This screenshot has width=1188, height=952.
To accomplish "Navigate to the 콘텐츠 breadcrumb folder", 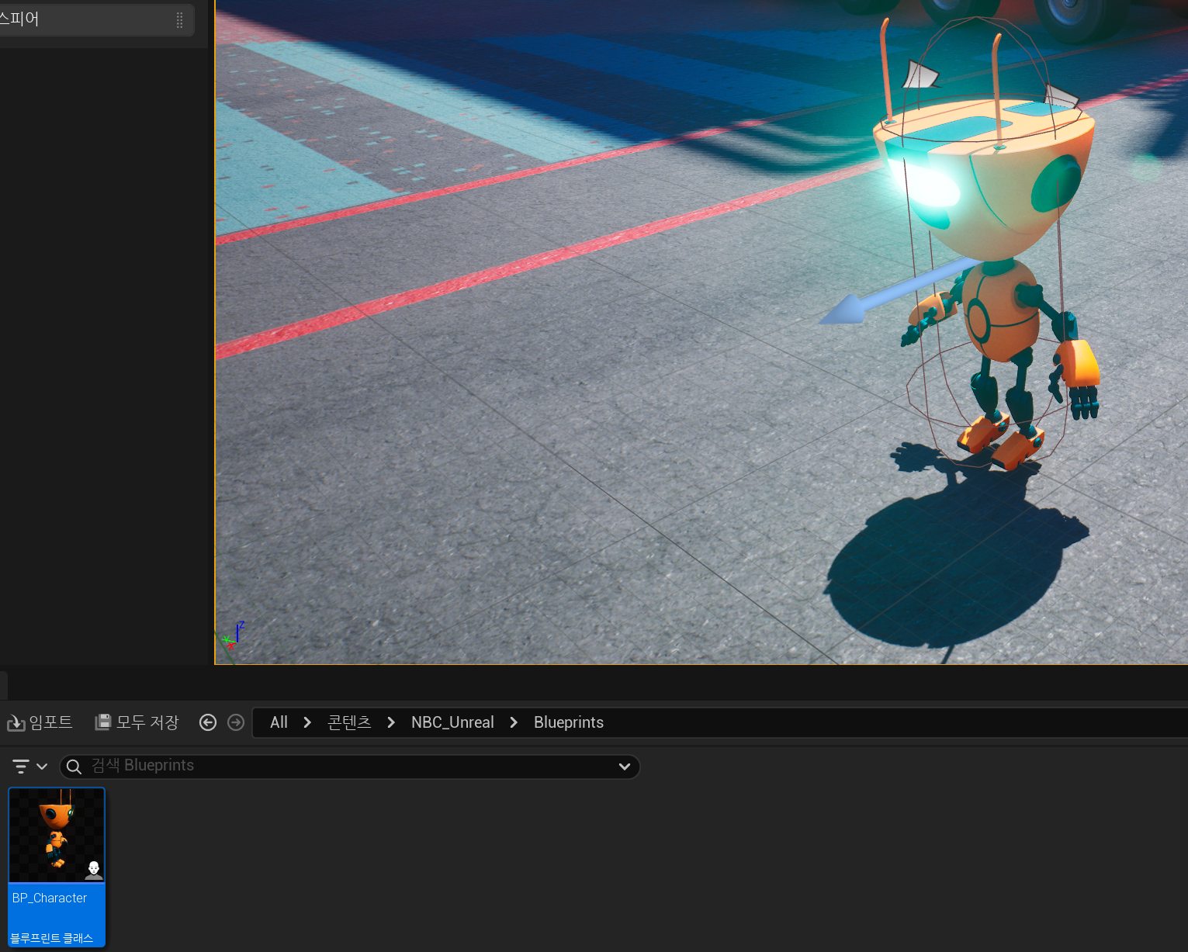I will tap(349, 722).
